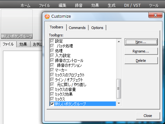Select the ファイル panel tab
The width and height of the screenshot is (165, 124).
(8, 44)
